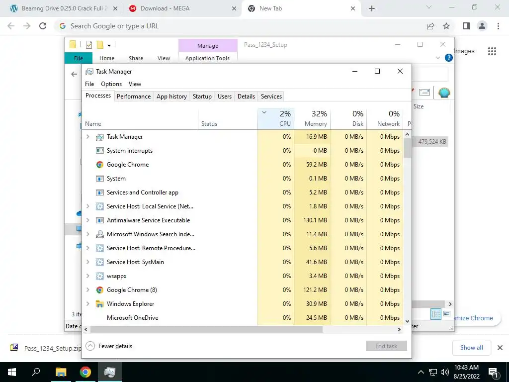
Task: Open the Users tab
Action: click(x=225, y=96)
